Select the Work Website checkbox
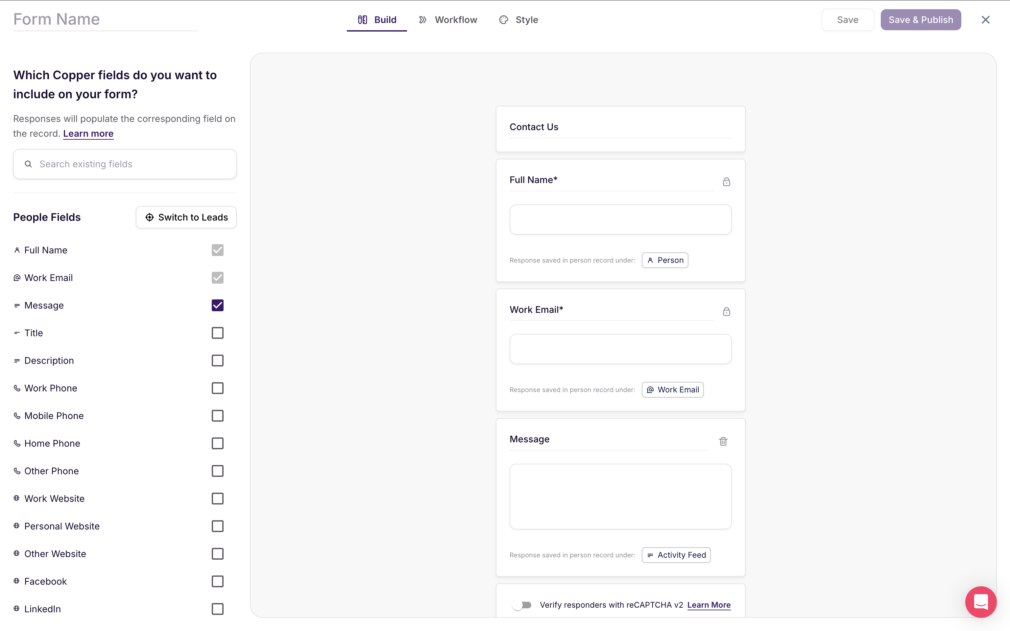 [217, 498]
